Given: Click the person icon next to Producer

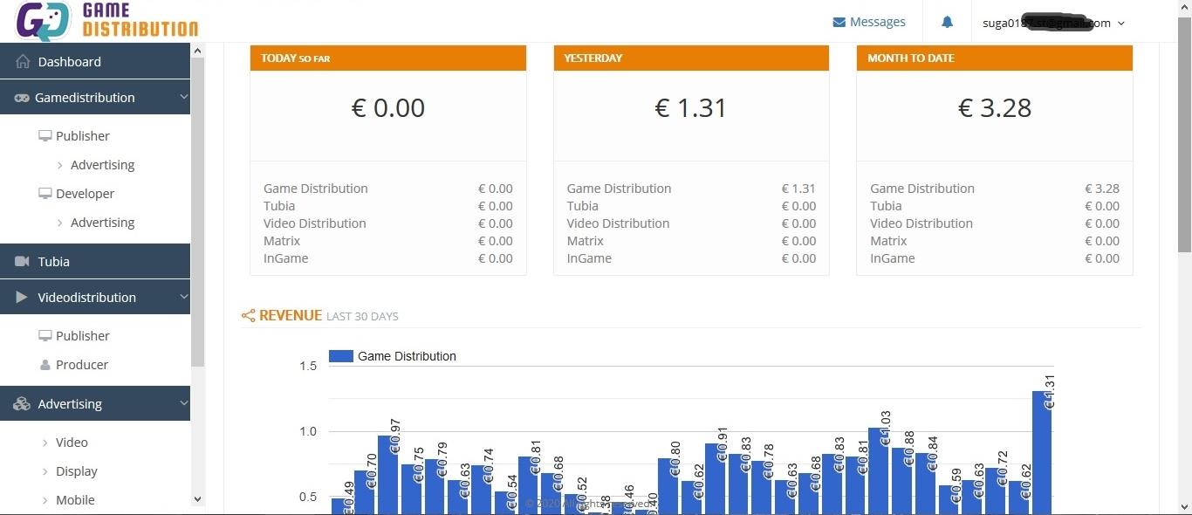Looking at the screenshot, I should (x=45, y=365).
